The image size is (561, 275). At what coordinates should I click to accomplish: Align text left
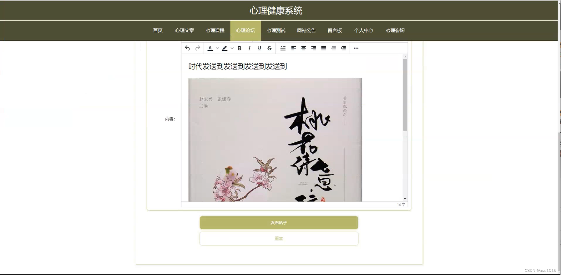click(x=294, y=48)
